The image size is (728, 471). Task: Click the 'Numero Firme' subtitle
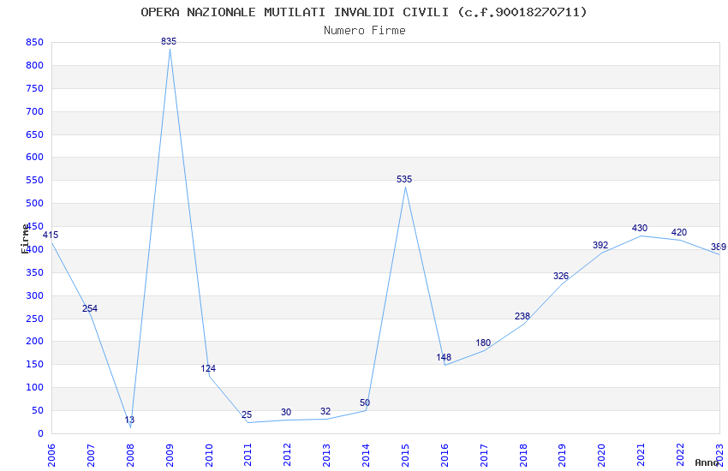pyautogui.click(x=365, y=30)
